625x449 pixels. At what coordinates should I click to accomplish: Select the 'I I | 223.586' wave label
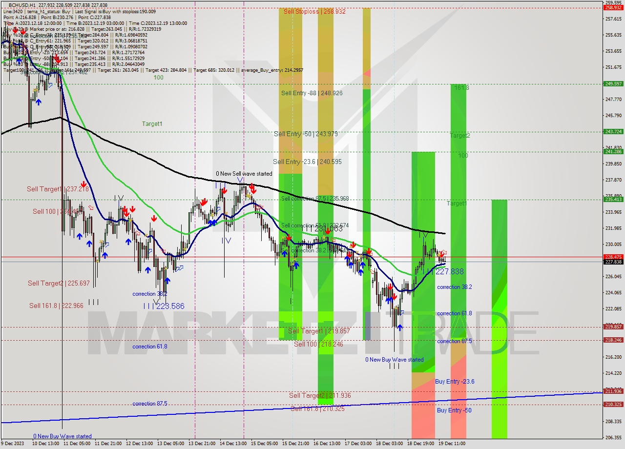point(164,306)
